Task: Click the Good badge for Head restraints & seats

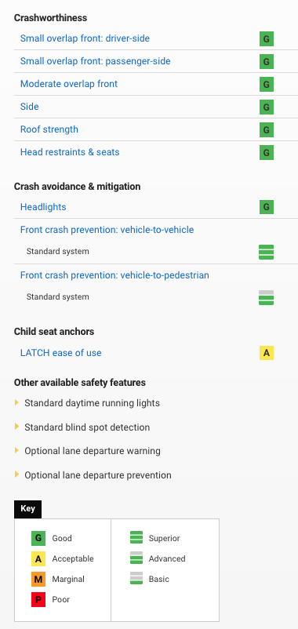Action: coord(267,153)
